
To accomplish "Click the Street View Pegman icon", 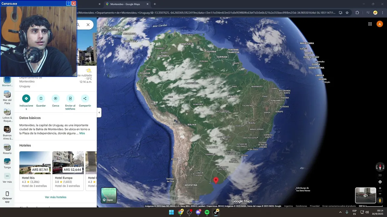I will click(x=380, y=200).
